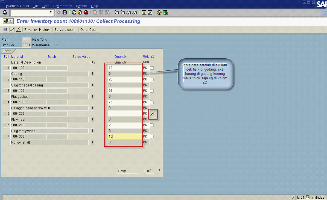
Task: Tick the ZC checkbox for material 100-100
Action: tap(152, 68)
